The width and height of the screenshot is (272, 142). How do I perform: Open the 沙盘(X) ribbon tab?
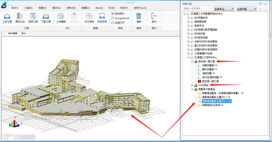point(29,8)
